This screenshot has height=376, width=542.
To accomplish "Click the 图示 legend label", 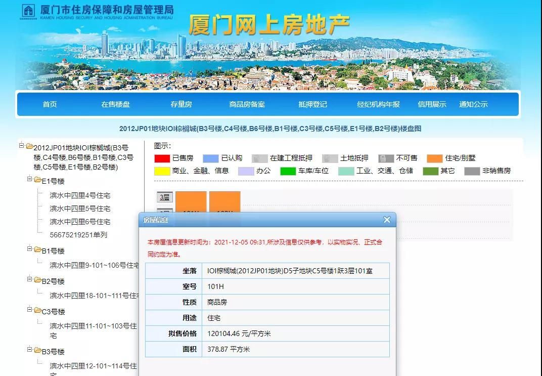I will (162, 146).
